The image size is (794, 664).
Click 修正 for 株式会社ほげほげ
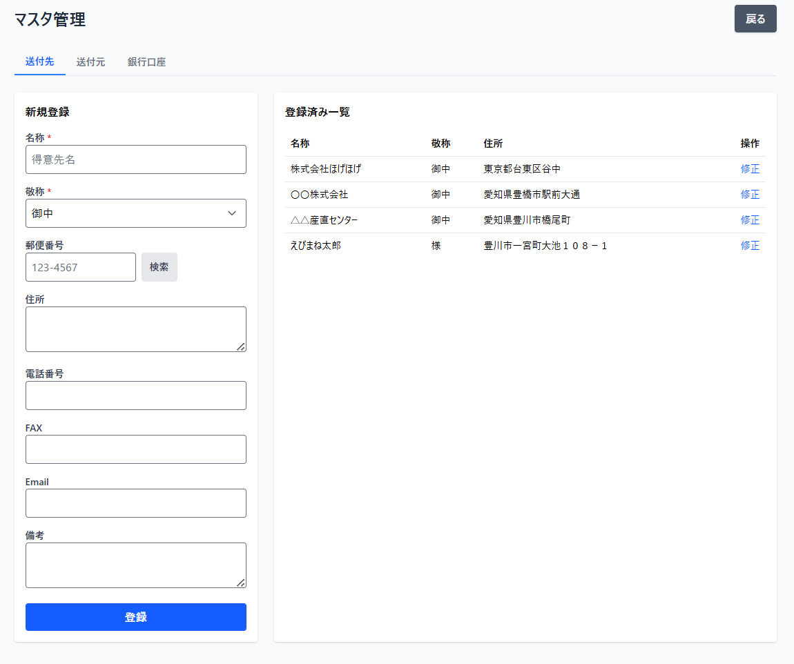(750, 169)
